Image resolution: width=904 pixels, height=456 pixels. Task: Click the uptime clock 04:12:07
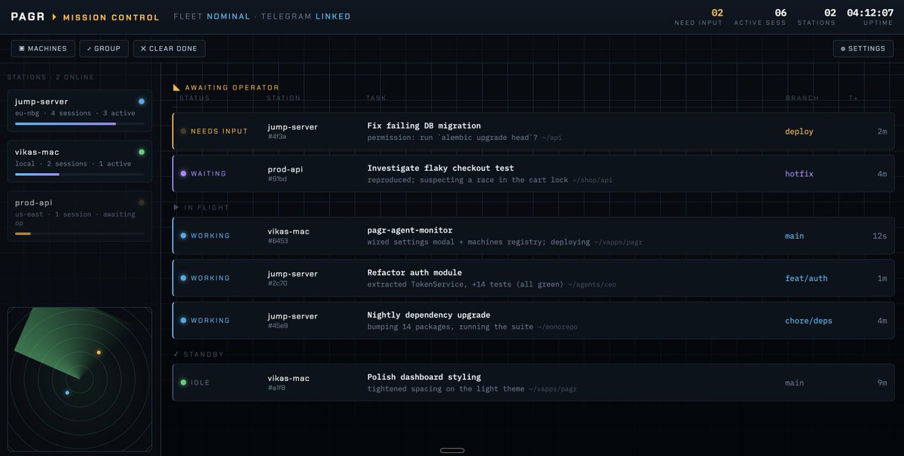[x=870, y=13]
